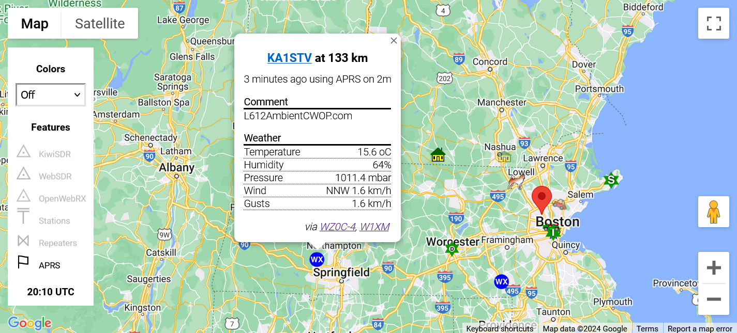
Task: Open the KA1STV callsign link
Action: (289, 58)
